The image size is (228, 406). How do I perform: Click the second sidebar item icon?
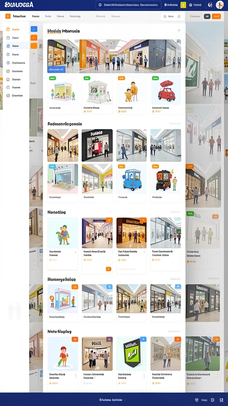pyautogui.click(x=8, y=38)
